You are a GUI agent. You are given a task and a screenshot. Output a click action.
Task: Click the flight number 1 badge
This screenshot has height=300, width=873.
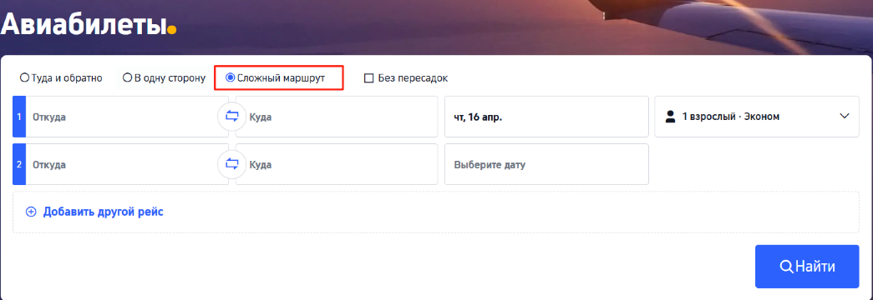(x=19, y=117)
